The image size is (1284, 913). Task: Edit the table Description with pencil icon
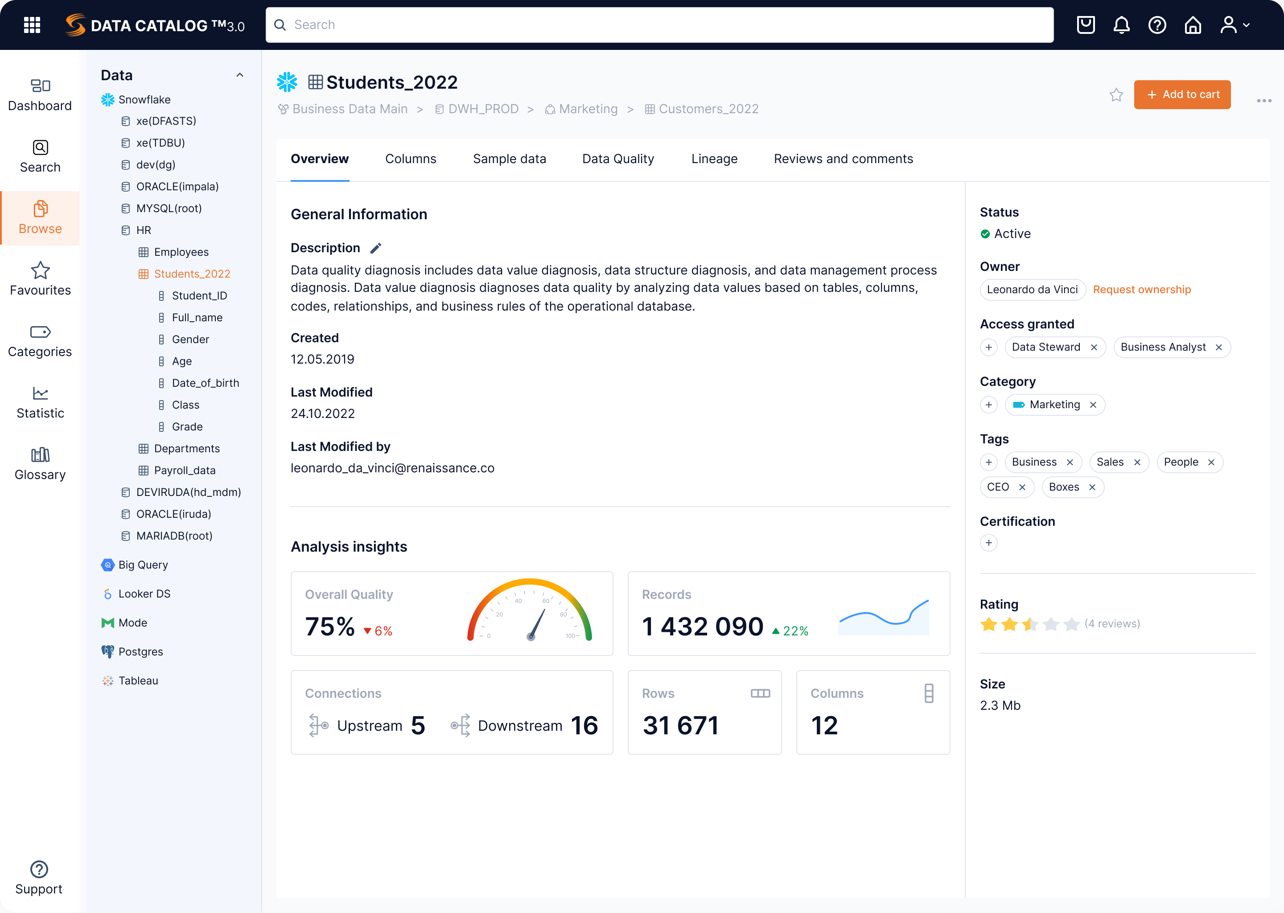(376, 247)
